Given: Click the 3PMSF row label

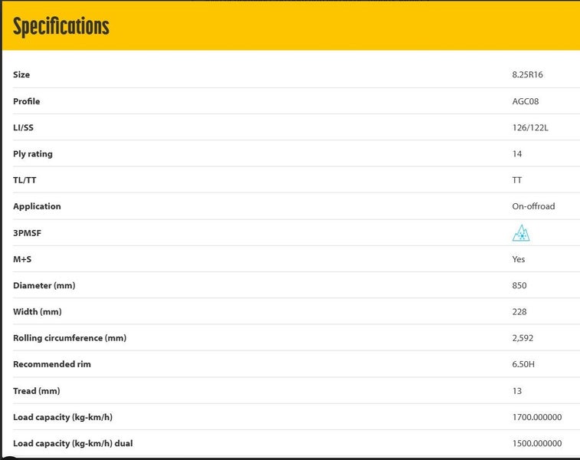Looking at the screenshot, I should coord(28,233).
